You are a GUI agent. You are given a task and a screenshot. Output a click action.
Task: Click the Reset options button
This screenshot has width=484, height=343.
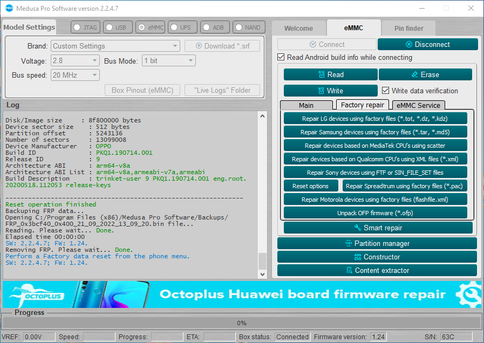(310, 186)
